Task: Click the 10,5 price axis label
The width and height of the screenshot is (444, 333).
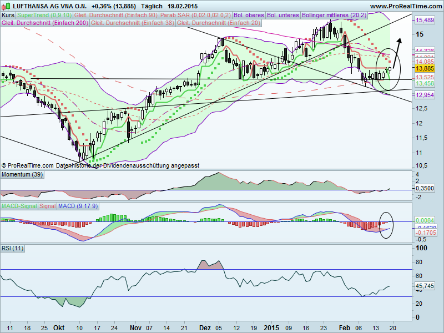Action: tap(421, 165)
